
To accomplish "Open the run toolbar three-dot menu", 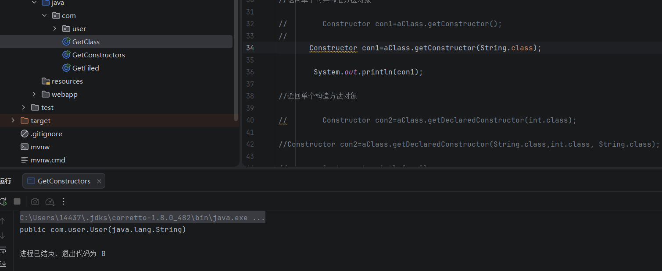I will click(x=64, y=201).
